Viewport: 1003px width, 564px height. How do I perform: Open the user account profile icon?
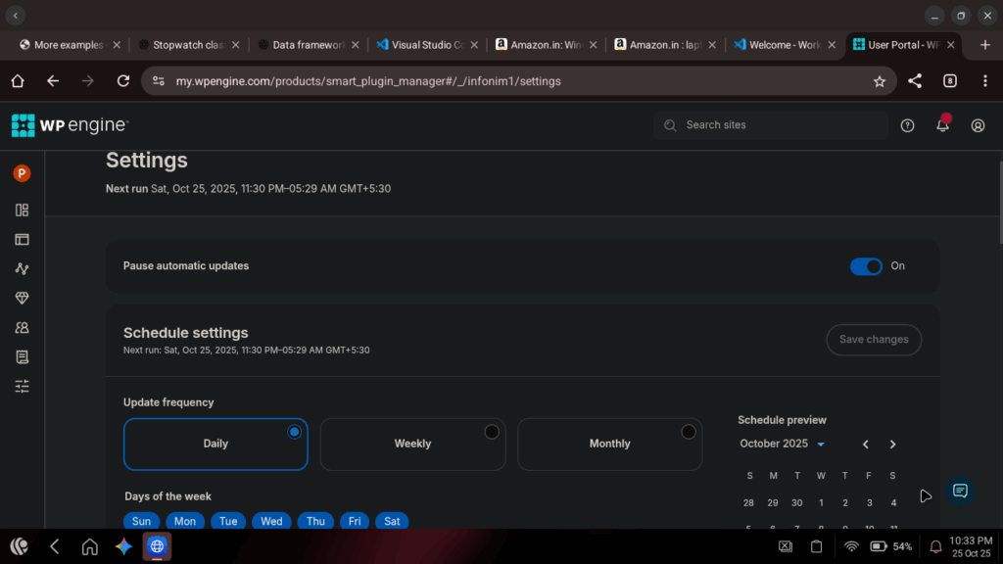point(978,125)
